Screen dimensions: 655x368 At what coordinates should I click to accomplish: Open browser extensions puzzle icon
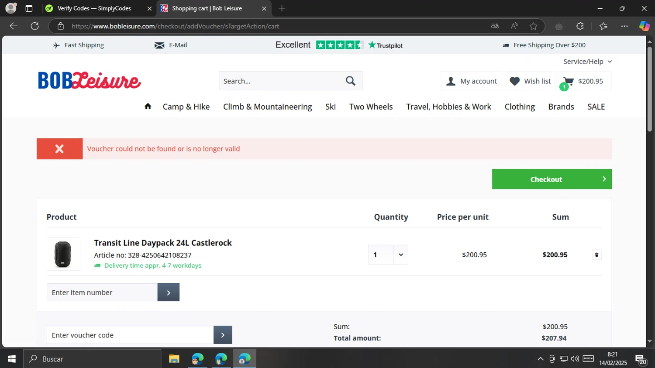(x=580, y=26)
